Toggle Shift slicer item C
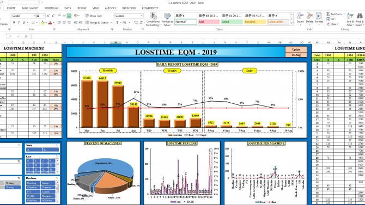The width and height of the screenshot is (365, 205). tap(51, 150)
